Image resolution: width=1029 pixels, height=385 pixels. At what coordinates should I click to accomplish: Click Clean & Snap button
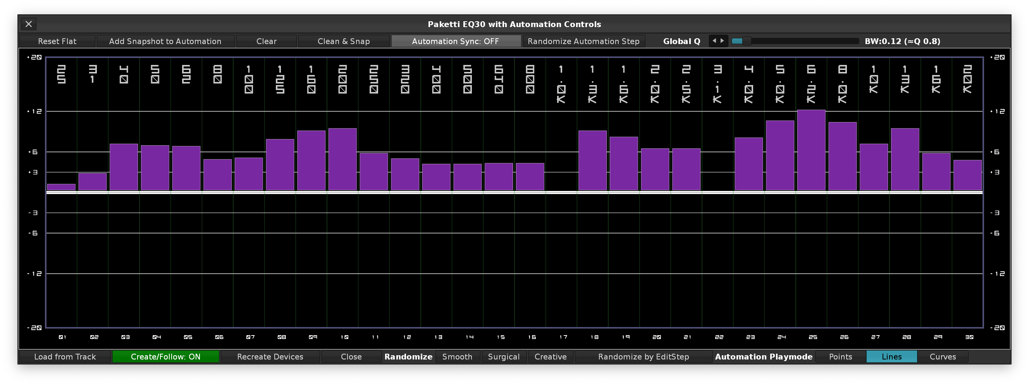coord(344,41)
